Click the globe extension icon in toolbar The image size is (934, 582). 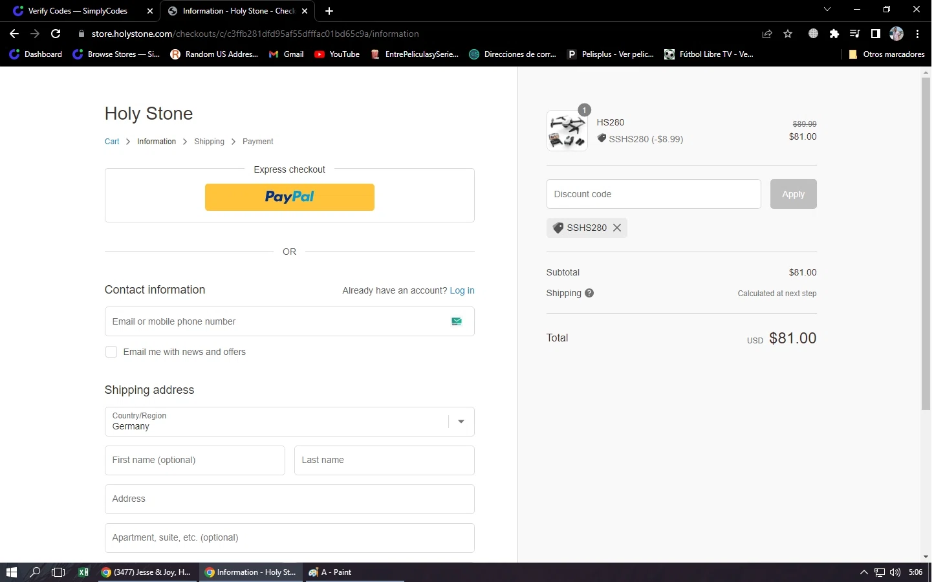point(814,34)
